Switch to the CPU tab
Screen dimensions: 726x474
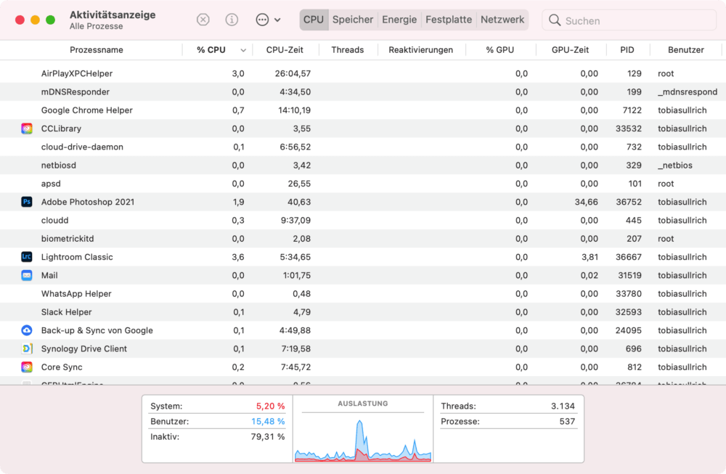(314, 20)
